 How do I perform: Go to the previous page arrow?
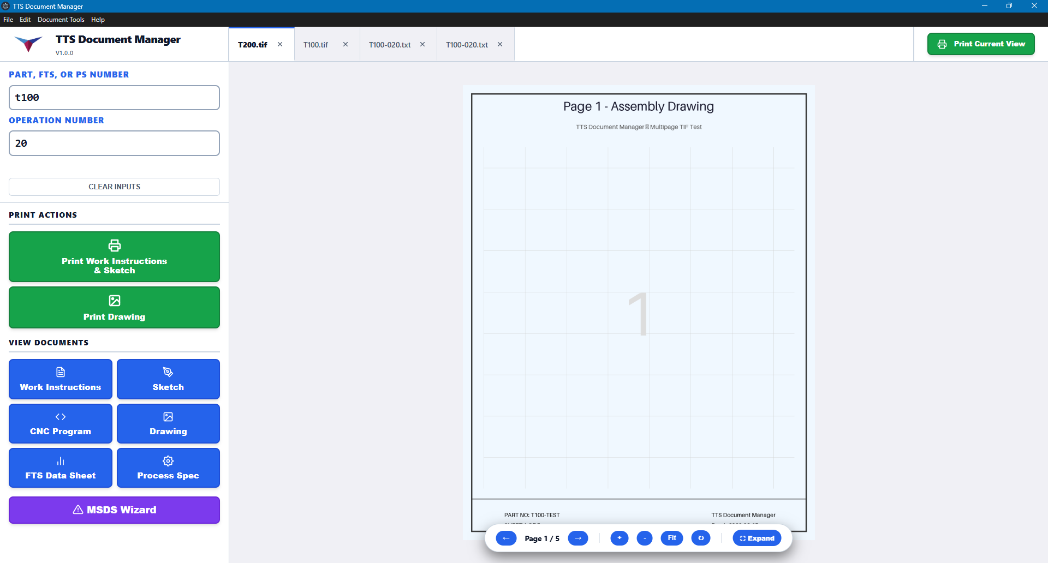(x=506, y=538)
